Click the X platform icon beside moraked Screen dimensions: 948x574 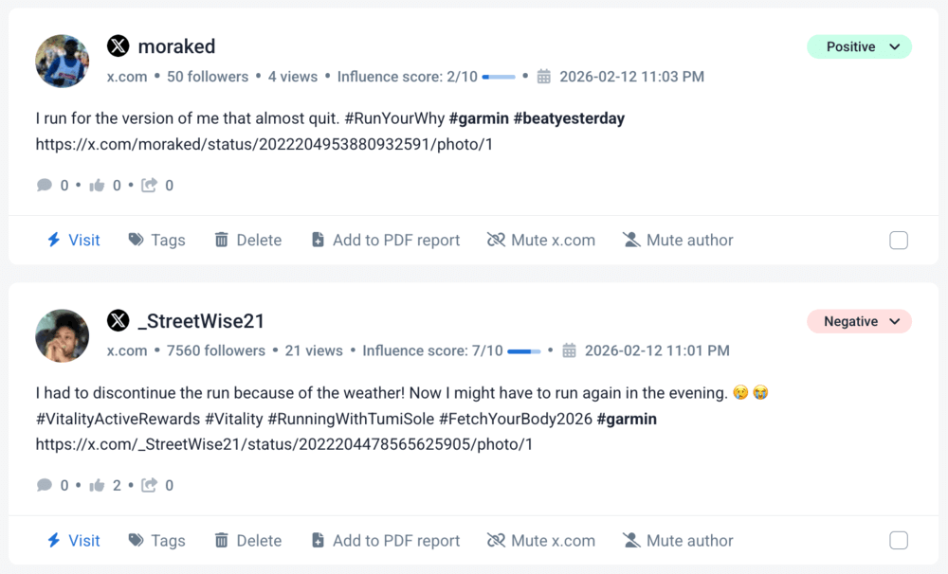pos(118,45)
